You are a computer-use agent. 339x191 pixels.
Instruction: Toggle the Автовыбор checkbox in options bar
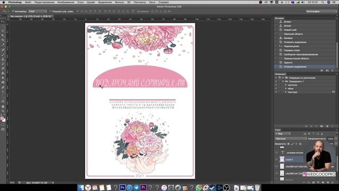click(13, 11)
